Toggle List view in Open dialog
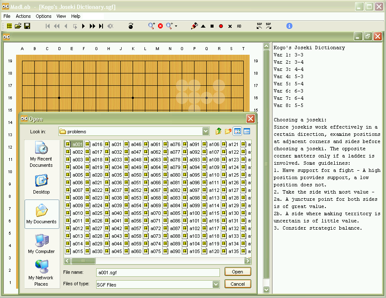The height and width of the screenshot is (298, 386). (237, 131)
